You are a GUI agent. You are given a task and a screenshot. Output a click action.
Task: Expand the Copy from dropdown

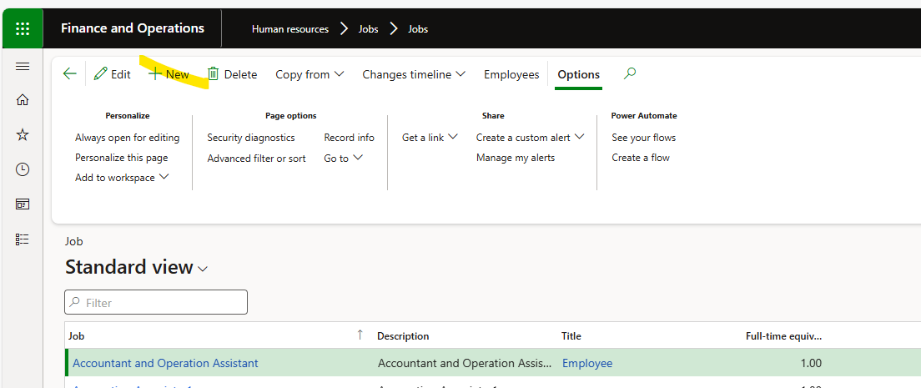pos(310,74)
